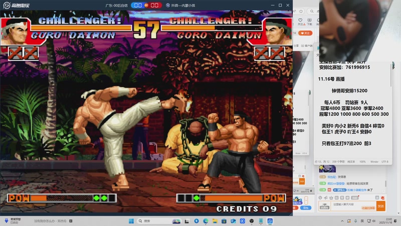401x226 pixels.
Task: Open volume control in system tray
Action: pyautogui.click(x=373, y=221)
